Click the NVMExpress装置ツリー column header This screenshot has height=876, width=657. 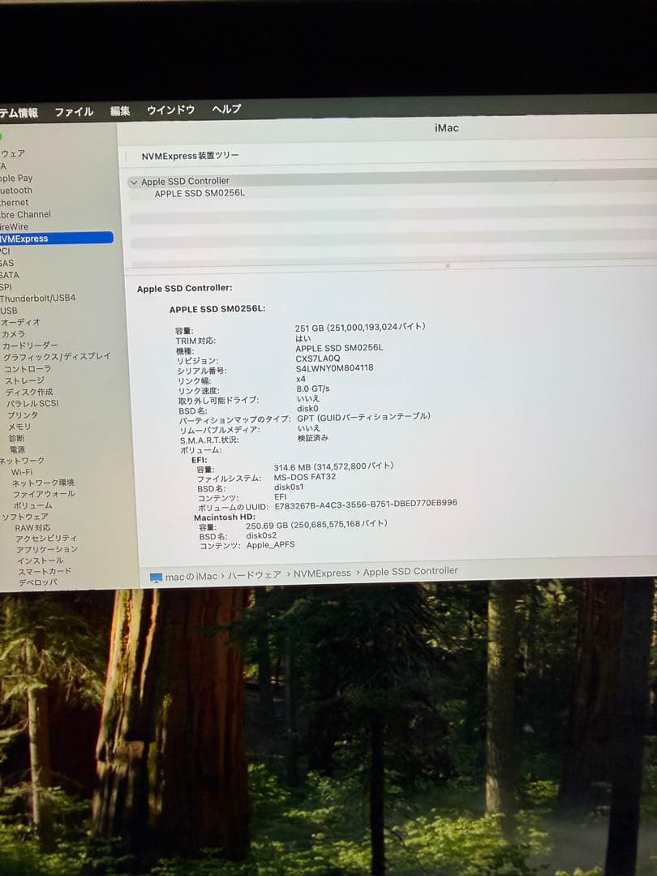(190, 156)
